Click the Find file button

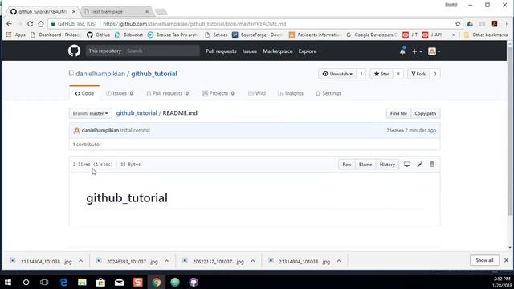coord(398,113)
